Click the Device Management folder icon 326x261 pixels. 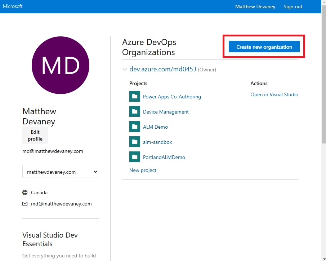tap(134, 111)
